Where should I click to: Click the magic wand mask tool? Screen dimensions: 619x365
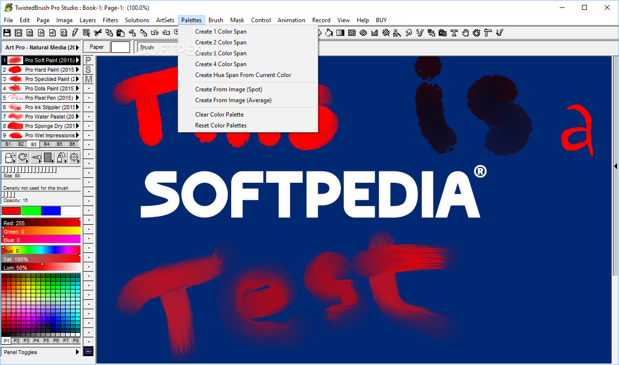[398, 33]
